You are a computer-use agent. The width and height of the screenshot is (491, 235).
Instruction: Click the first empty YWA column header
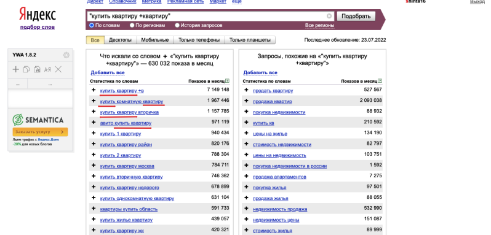(x=17, y=83)
